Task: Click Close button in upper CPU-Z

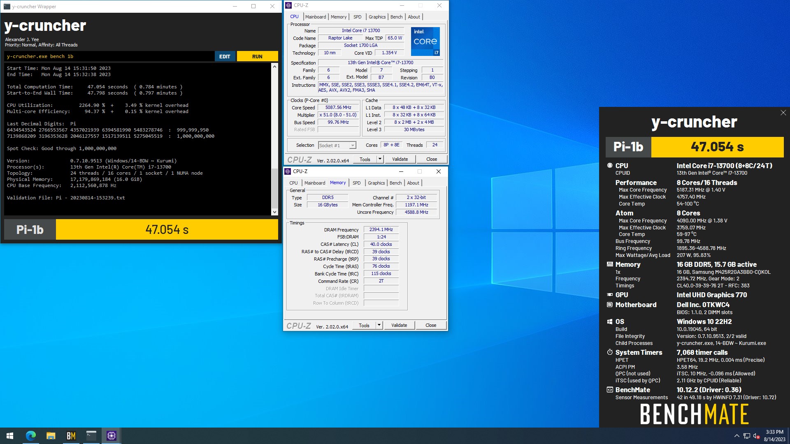Action: (432, 159)
